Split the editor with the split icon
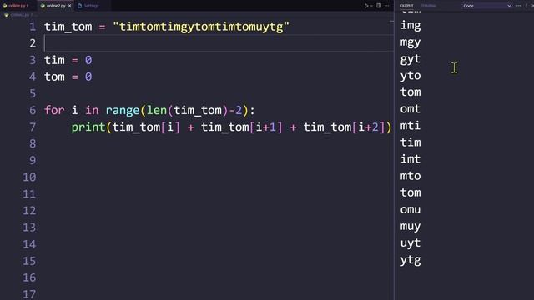Screen dimensions: 534x300 click(379, 6)
